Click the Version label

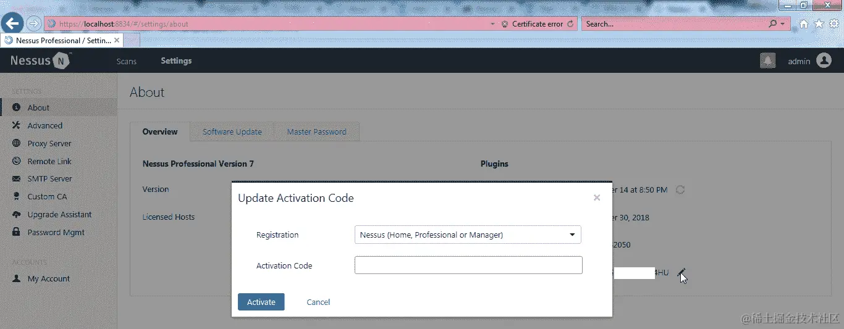[x=156, y=189]
